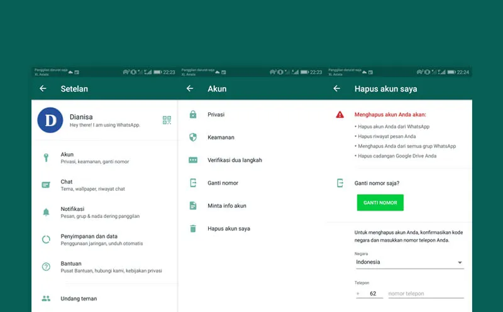
Task: Tap the bell icon for Notifikasi
Action: click(x=46, y=212)
